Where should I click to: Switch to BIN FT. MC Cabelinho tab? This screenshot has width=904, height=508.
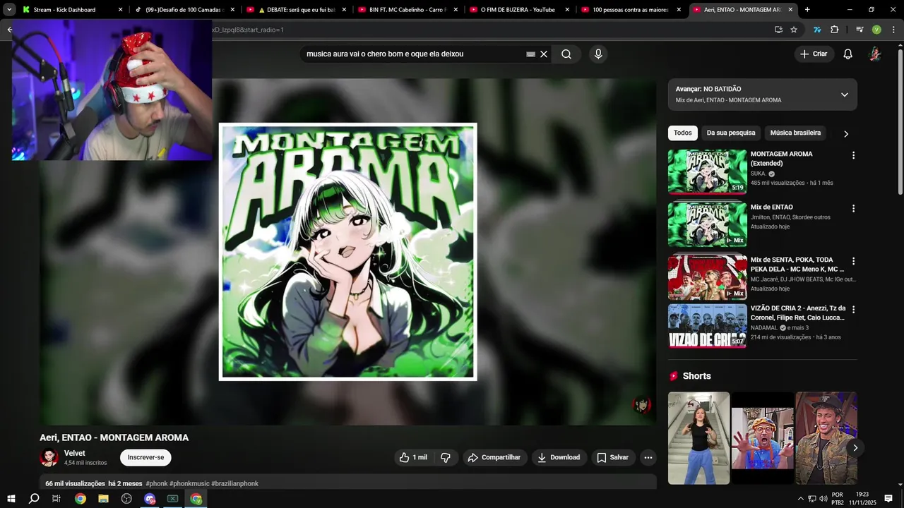408,10
